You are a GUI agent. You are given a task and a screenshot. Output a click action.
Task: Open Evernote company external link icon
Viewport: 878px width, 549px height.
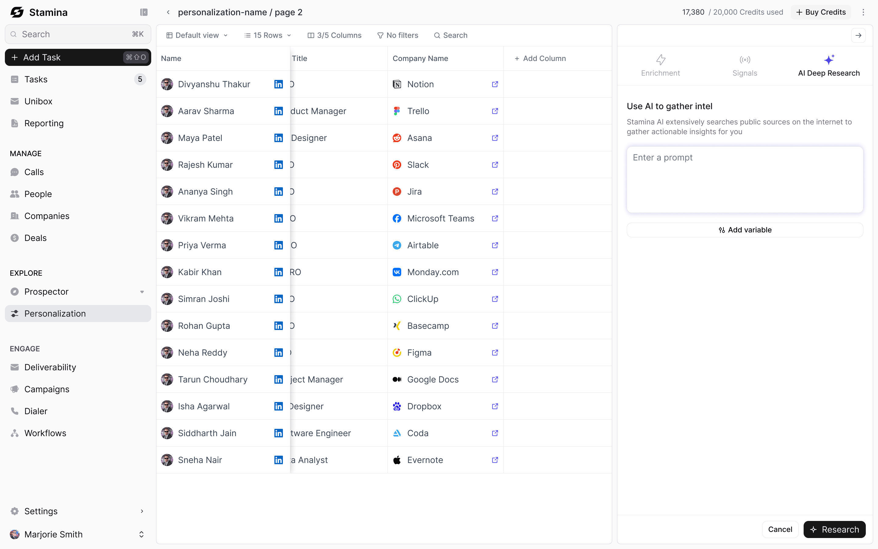pos(494,460)
